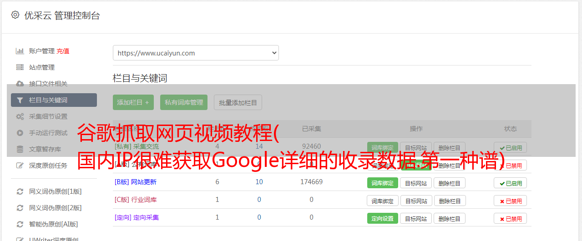Click the red 充值 recharge link

click(63, 51)
